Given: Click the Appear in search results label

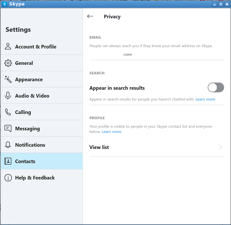Looking at the screenshot, I should [117, 88].
